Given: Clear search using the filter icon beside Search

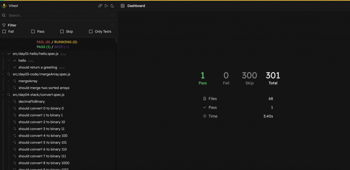Looking at the screenshot, I should pos(112,15).
